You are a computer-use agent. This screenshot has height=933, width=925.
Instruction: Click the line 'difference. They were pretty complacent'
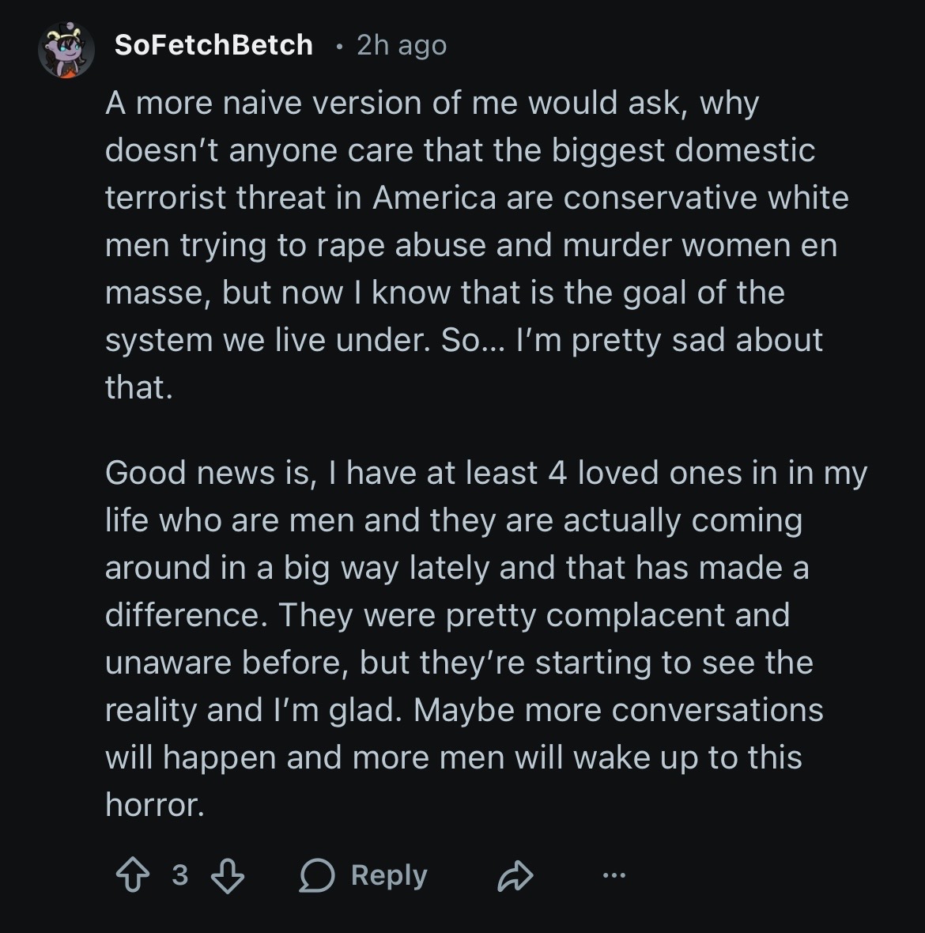[447, 615]
